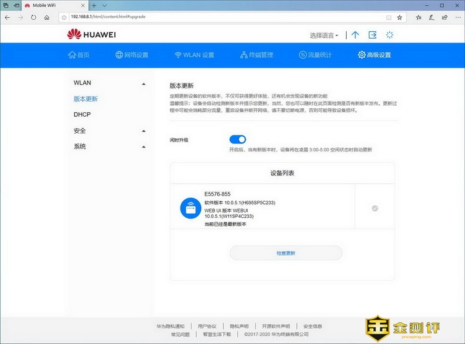This screenshot has width=465, height=344.
Task: Expand the 安全 sidebar section arrow
Action: click(x=143, y=131)
